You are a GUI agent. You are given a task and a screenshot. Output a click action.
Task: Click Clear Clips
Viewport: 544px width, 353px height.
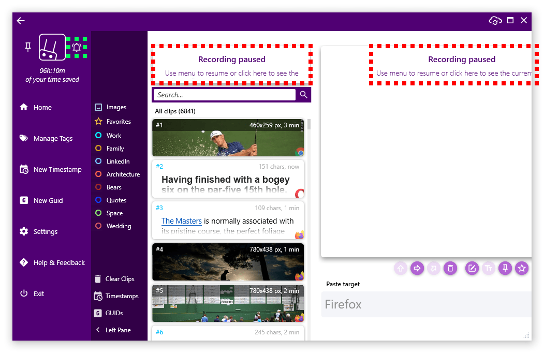point(114,279)
